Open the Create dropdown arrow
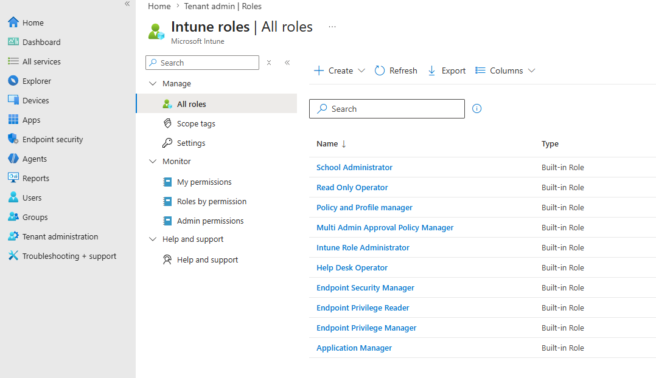This screenshot has height=378, width=656. (362, 70)
